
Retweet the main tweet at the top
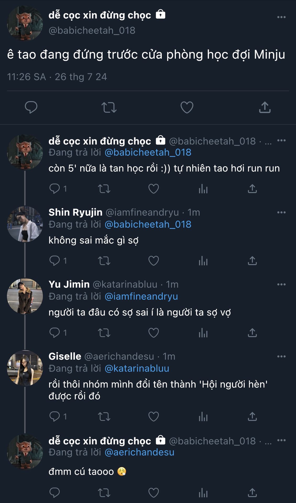point(109,107)
